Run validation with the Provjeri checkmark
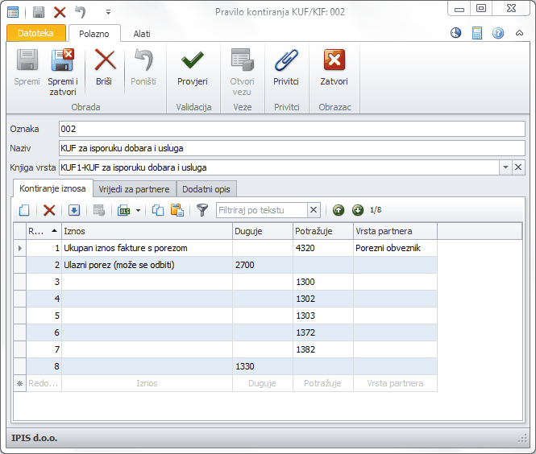 click(x=193, y=68)
